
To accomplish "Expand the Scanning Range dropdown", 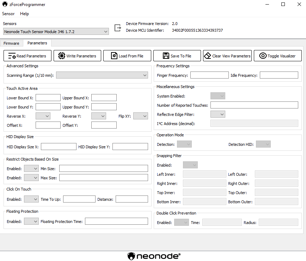I will coord(102,75).
